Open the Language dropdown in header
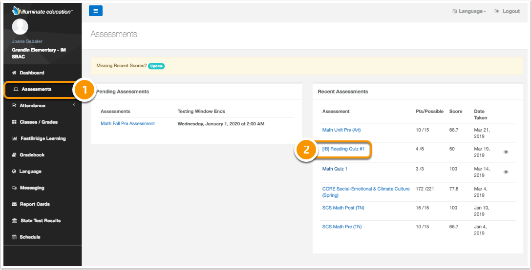 (x=469, y=11)
